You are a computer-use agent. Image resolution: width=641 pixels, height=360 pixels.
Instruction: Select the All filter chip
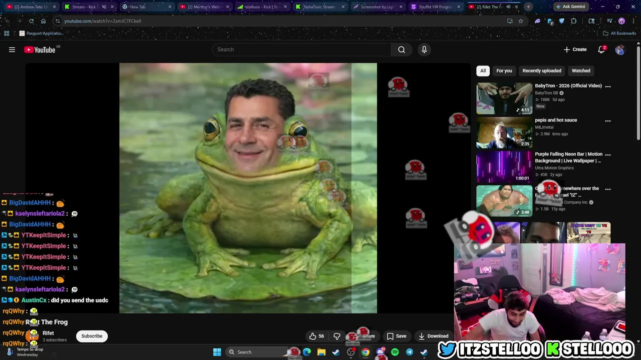tap(483, 70)
